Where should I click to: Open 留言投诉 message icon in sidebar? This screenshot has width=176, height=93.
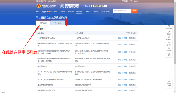tap(169, 37)
